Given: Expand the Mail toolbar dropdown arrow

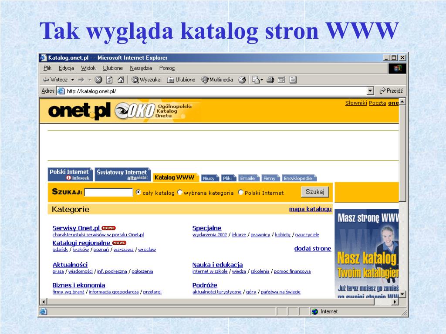Looking at the screenshot, I should (262, 80).
